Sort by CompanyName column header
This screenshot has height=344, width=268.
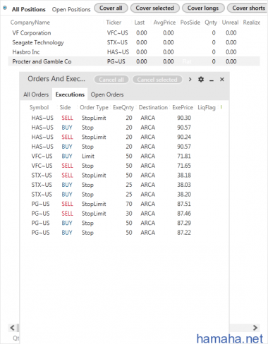point(30,23)
